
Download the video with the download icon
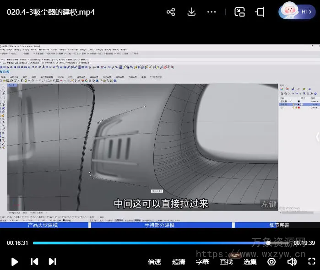192,12
